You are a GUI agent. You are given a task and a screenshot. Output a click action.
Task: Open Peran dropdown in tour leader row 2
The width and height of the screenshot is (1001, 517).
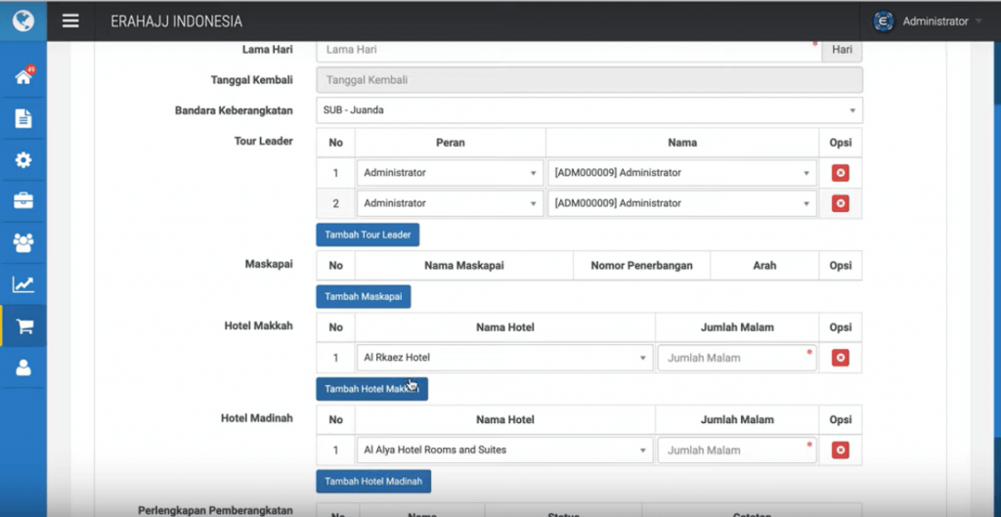pos(449,203)
